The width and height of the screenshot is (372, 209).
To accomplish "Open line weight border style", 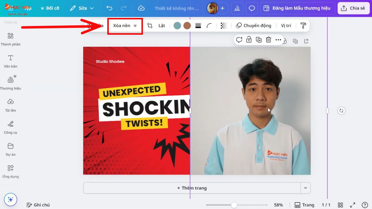I will (198, 26).
